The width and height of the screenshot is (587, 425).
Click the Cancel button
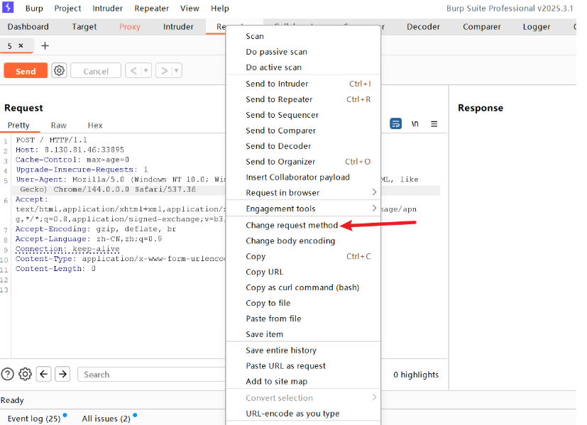click(96, 71)
